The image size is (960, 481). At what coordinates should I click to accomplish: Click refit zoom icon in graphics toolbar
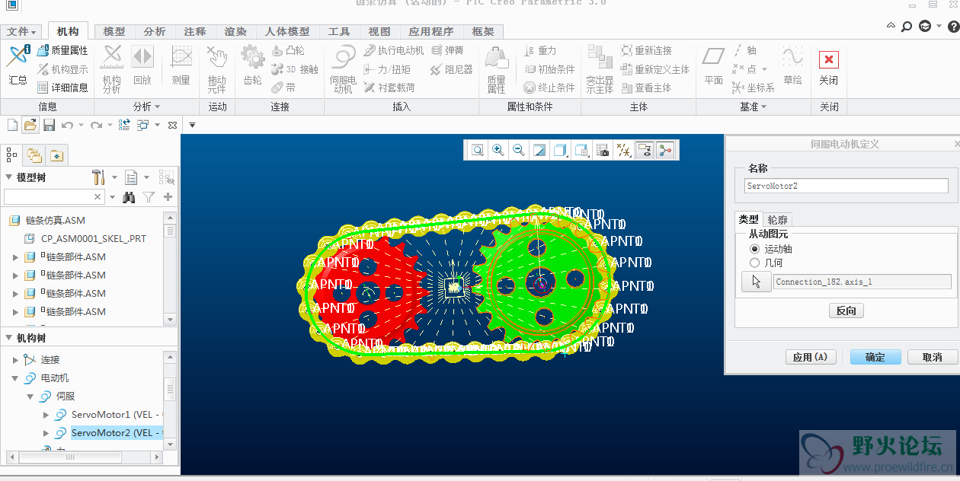[x=477, y=150]
